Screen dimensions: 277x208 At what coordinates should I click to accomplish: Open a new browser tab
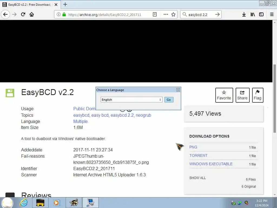coord(65,4)
